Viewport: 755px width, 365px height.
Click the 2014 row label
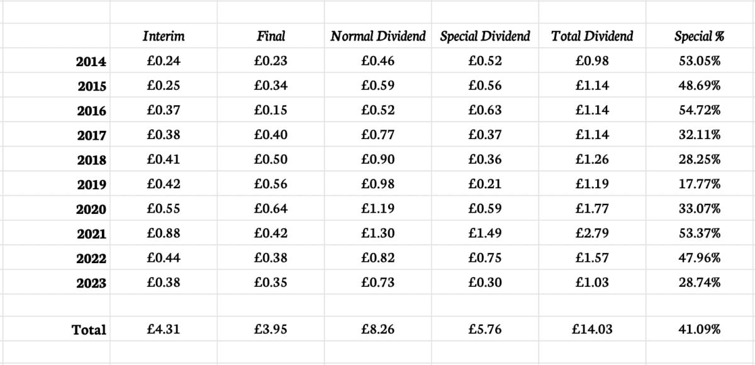point(91,62)
